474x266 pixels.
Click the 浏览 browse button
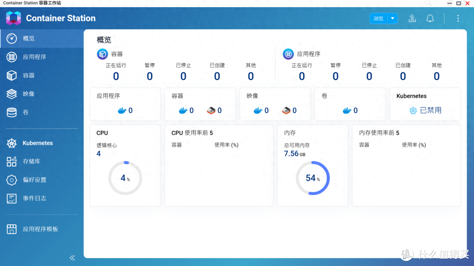[378, 18]
